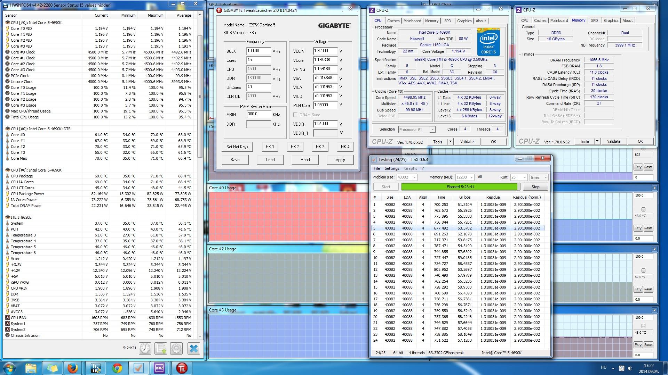Launch Firefox from the taskbar
The height and width of the screenshot is (375, 668).
(x=73, y=368)
